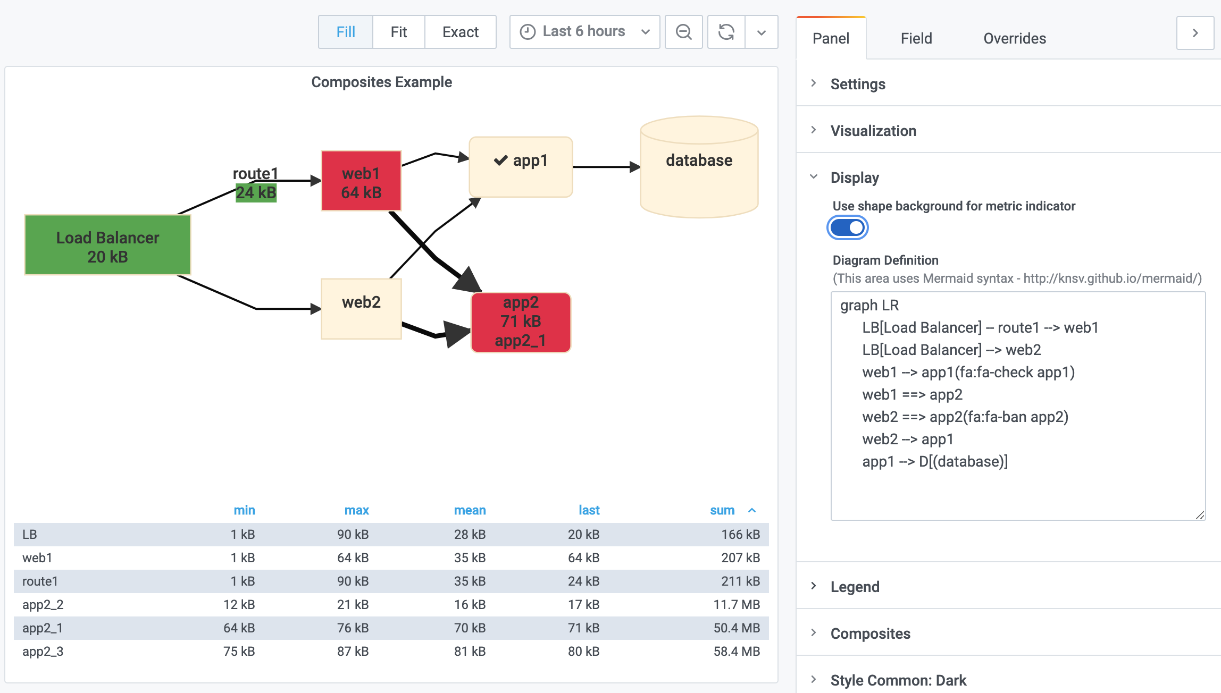Switch to the Field tab
This screenshot has width=1221, height=693.
pyautogui.click(x=916, y=38)
